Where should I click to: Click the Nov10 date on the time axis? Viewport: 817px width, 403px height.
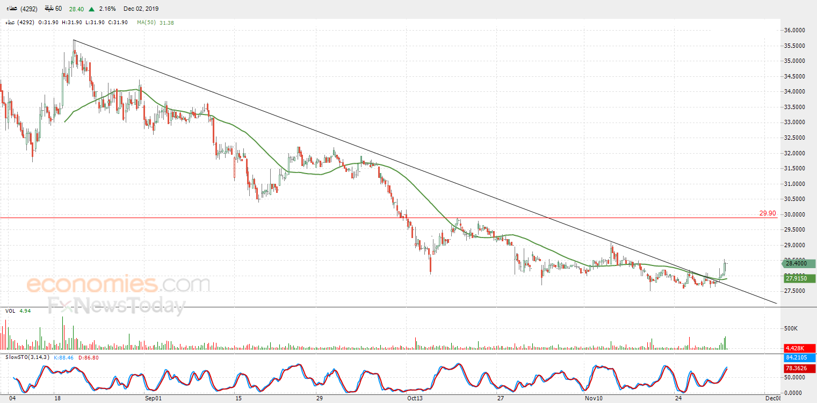point(593,398)
